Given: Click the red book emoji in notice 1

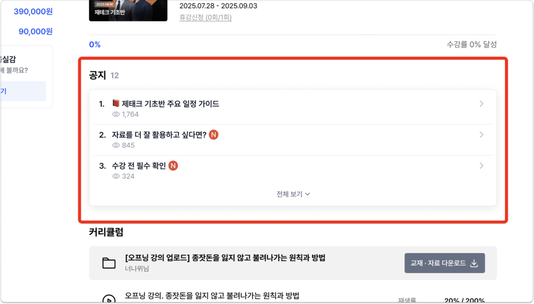Looking at the screenshot, I should tap(116, 103).
